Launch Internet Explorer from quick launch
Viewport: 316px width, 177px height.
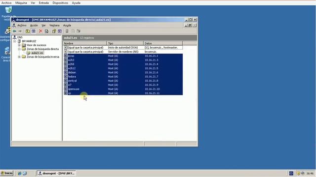click(20, 174)
